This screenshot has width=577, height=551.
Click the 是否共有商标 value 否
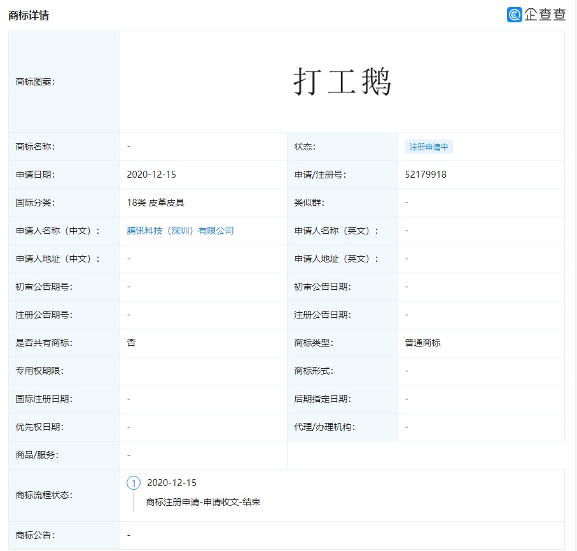(131, 343)
